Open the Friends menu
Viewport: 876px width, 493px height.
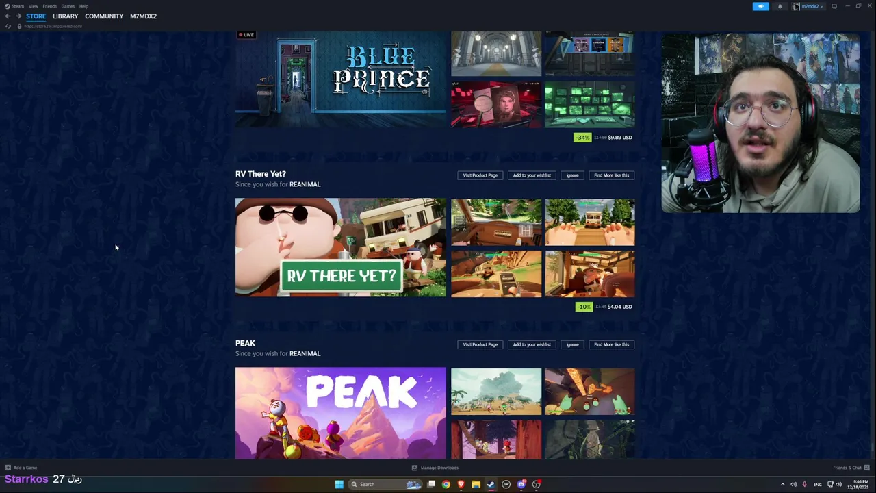(x=49, y=6)
